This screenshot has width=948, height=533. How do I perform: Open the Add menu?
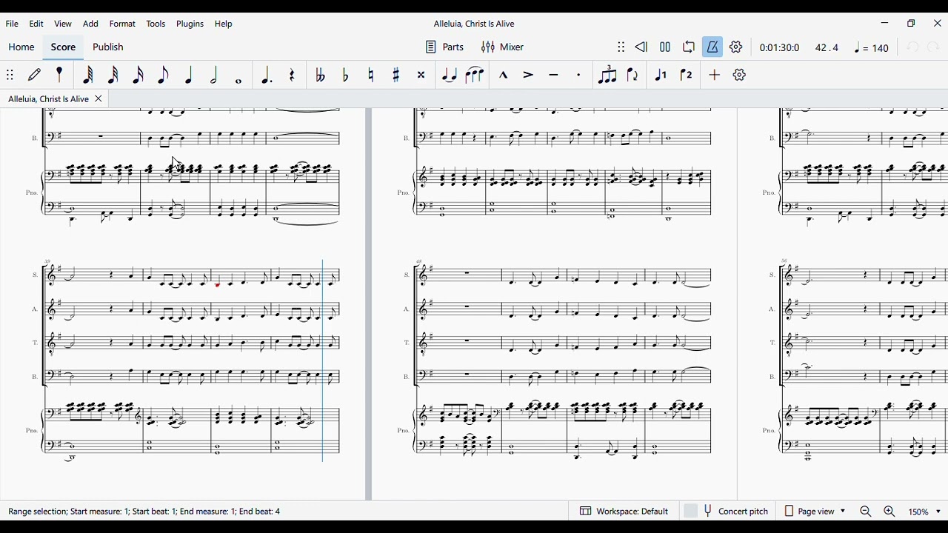click(91, 24)
